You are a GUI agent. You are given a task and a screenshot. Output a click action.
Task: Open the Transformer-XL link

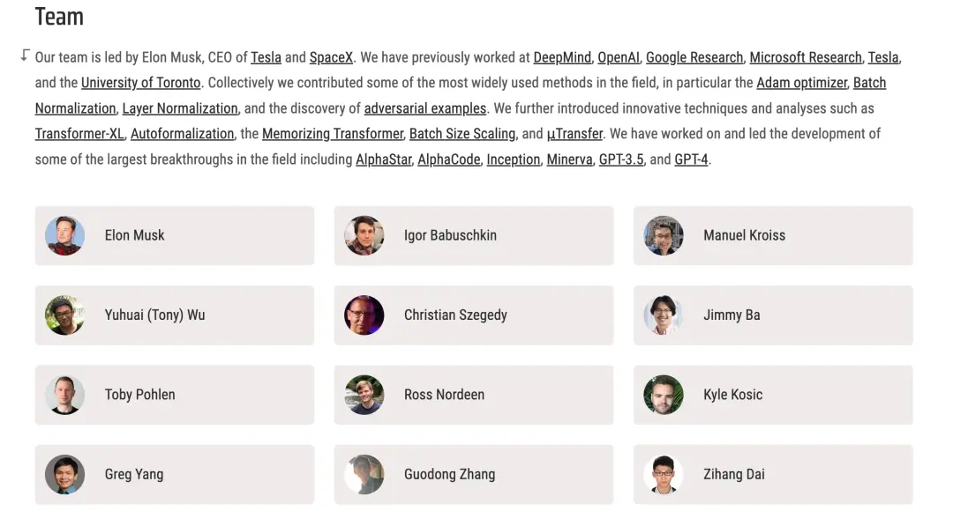coord(79,134)
